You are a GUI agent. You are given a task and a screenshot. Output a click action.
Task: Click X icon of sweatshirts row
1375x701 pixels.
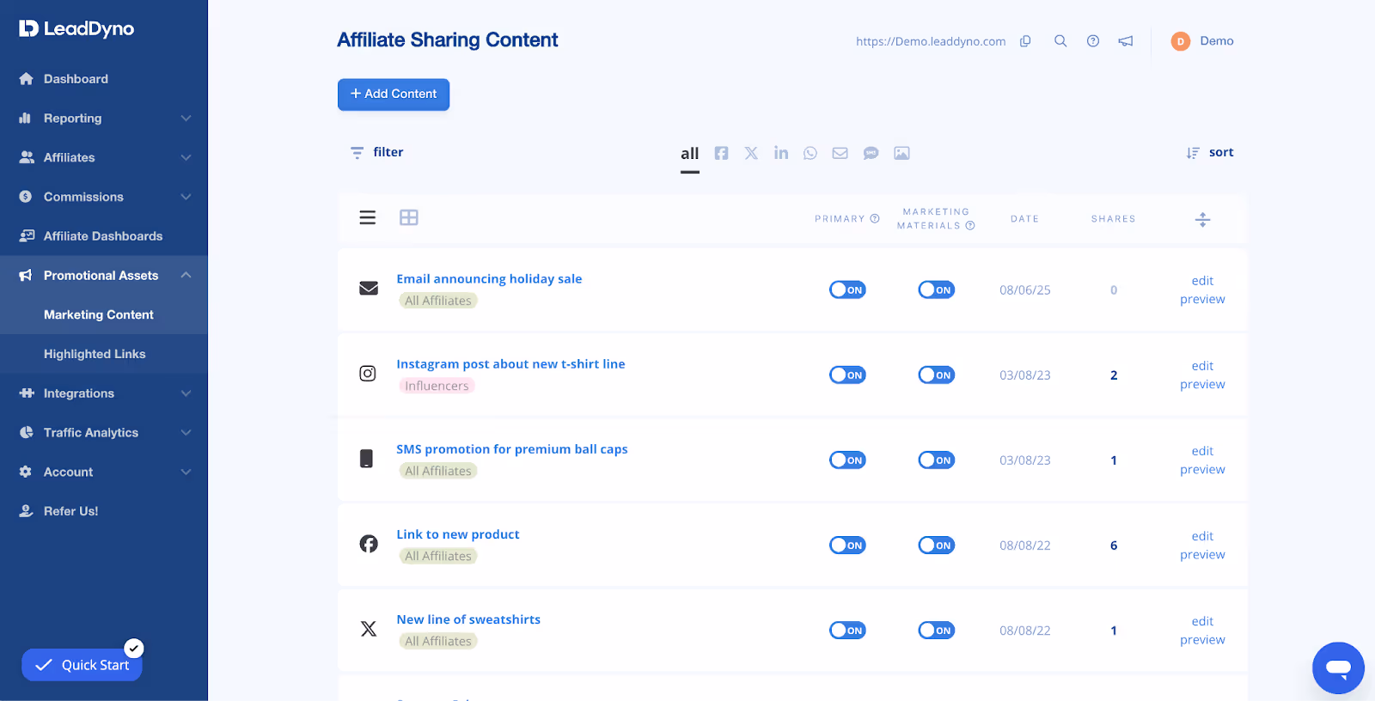(x=369, y=629)
